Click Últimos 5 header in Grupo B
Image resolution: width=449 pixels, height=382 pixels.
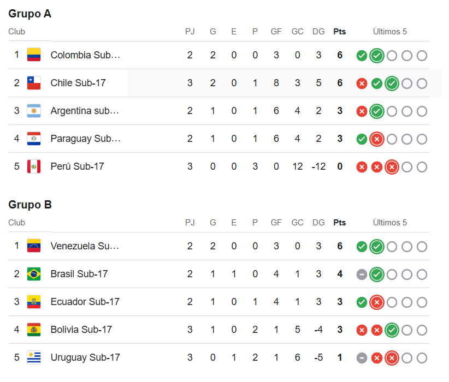click(390, 223)
